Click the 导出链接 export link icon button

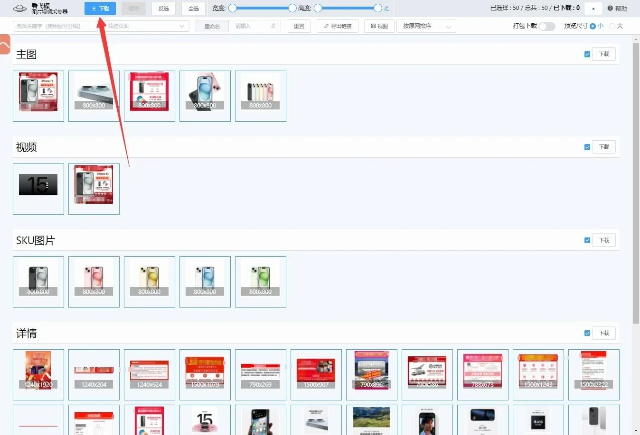point(338,26)
